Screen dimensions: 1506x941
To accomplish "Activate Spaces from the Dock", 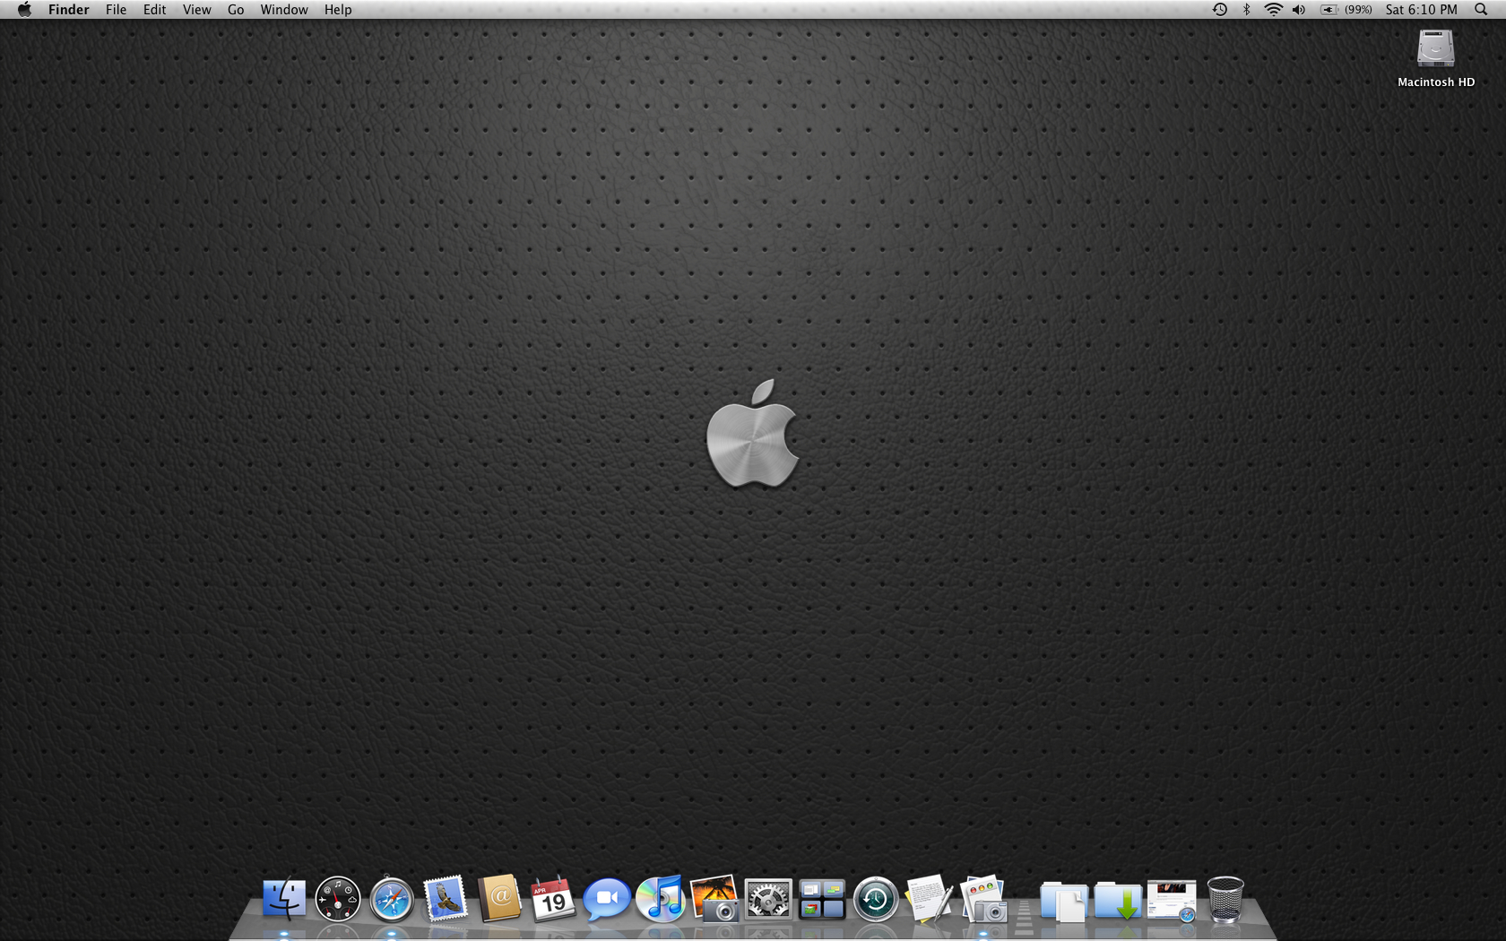I will pos(822,899).
